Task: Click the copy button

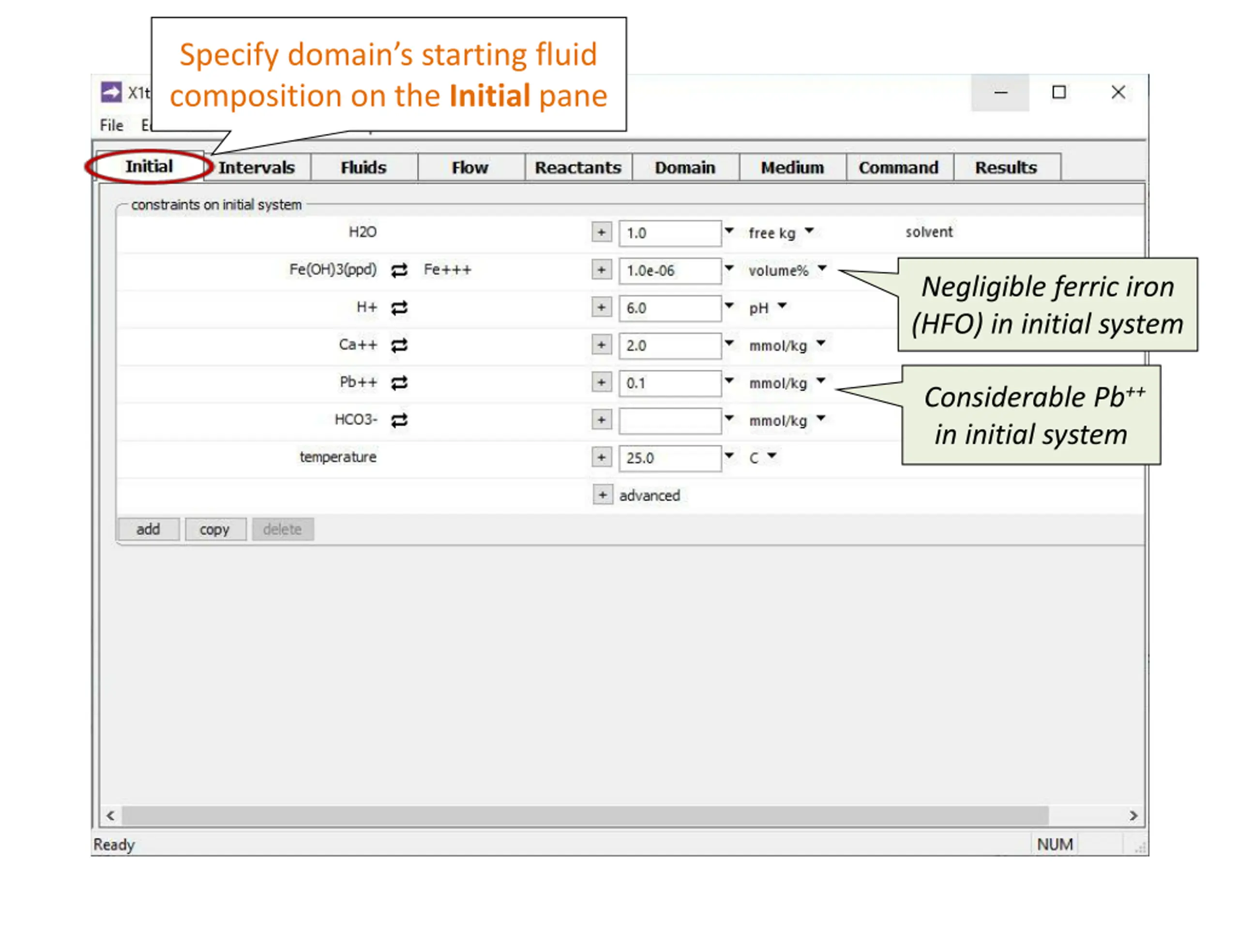Action: (x=215, y=529)
